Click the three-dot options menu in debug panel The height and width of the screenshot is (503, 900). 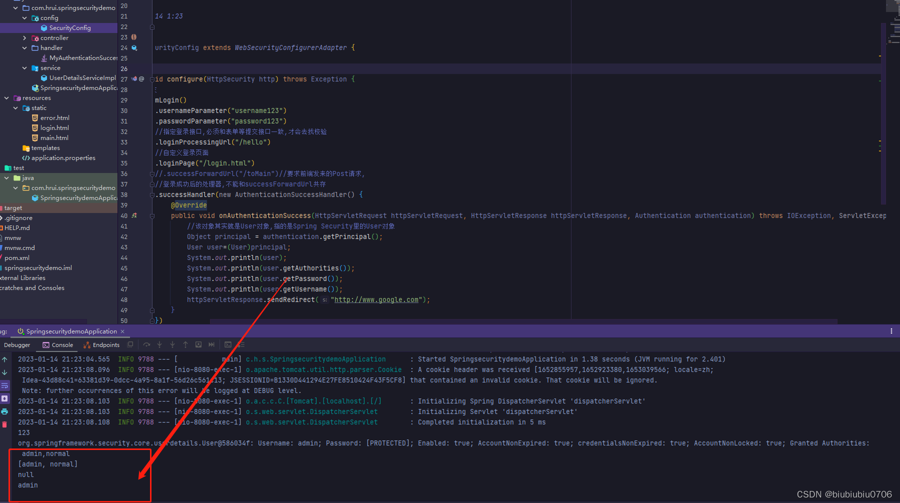(x=891, y=331)
